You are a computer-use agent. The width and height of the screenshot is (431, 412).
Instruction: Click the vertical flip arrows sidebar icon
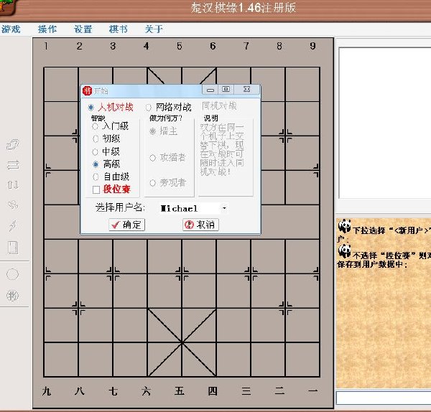[x=13, y=185]
